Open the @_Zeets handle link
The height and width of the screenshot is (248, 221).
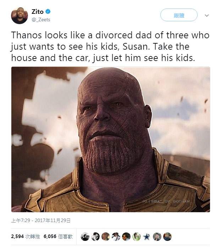coord(41,20)
